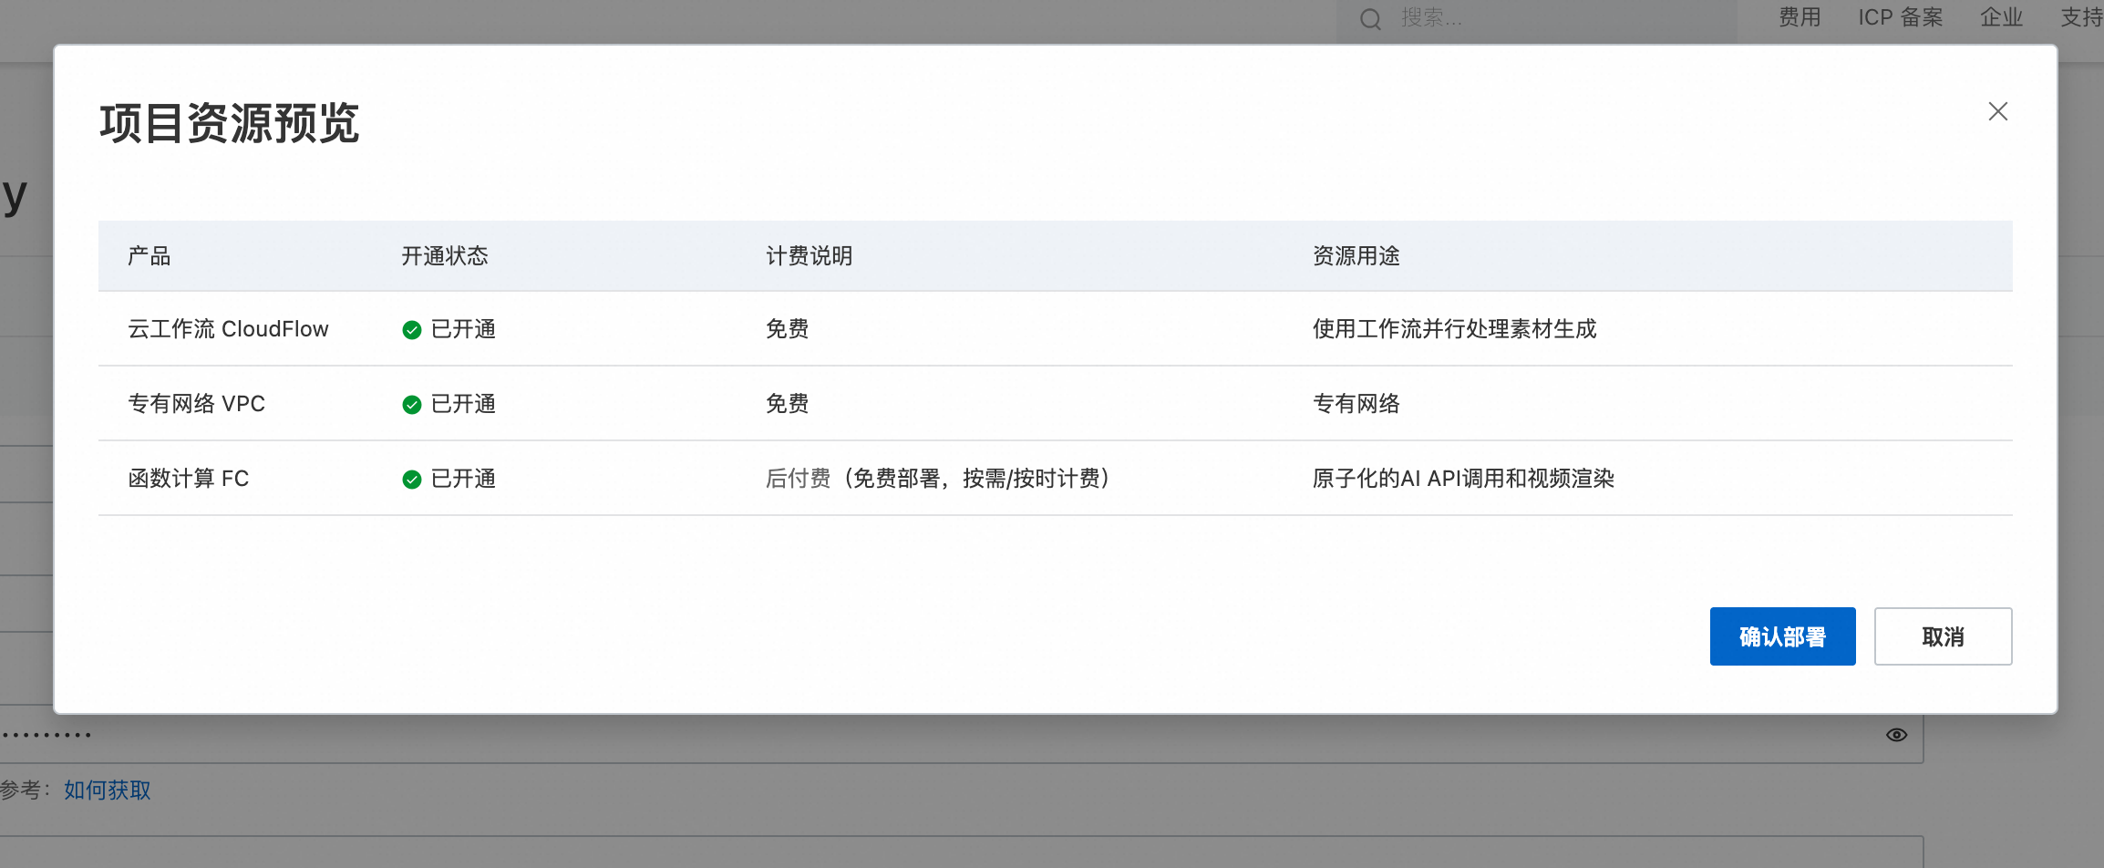Click the 项目资源预览 dialog title
This screenshot has height=868, width=2104.
tap(230, 123)
